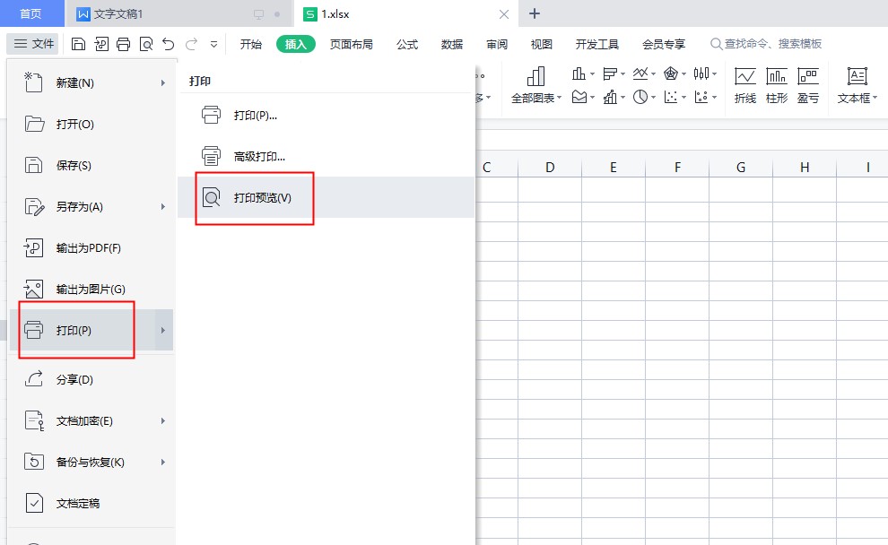Click the new tab plus button

pos(535,13)
